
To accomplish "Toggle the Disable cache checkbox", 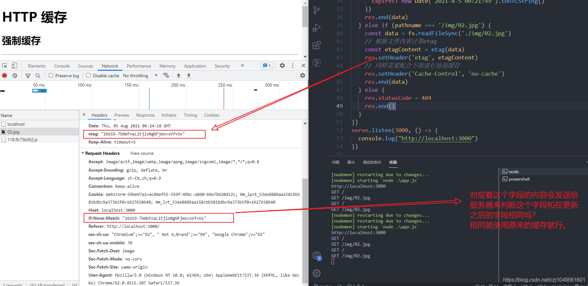I will tap(88, 75).
